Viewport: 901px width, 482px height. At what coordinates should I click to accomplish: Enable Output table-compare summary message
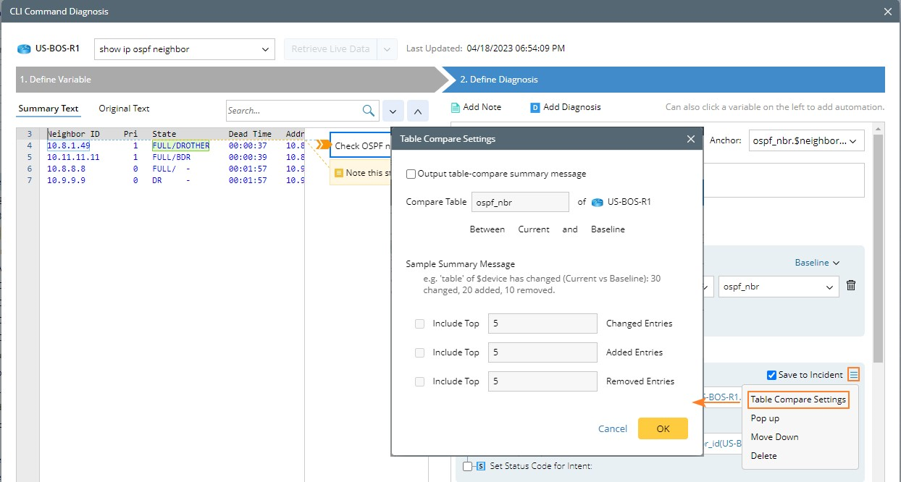[411, 174]
